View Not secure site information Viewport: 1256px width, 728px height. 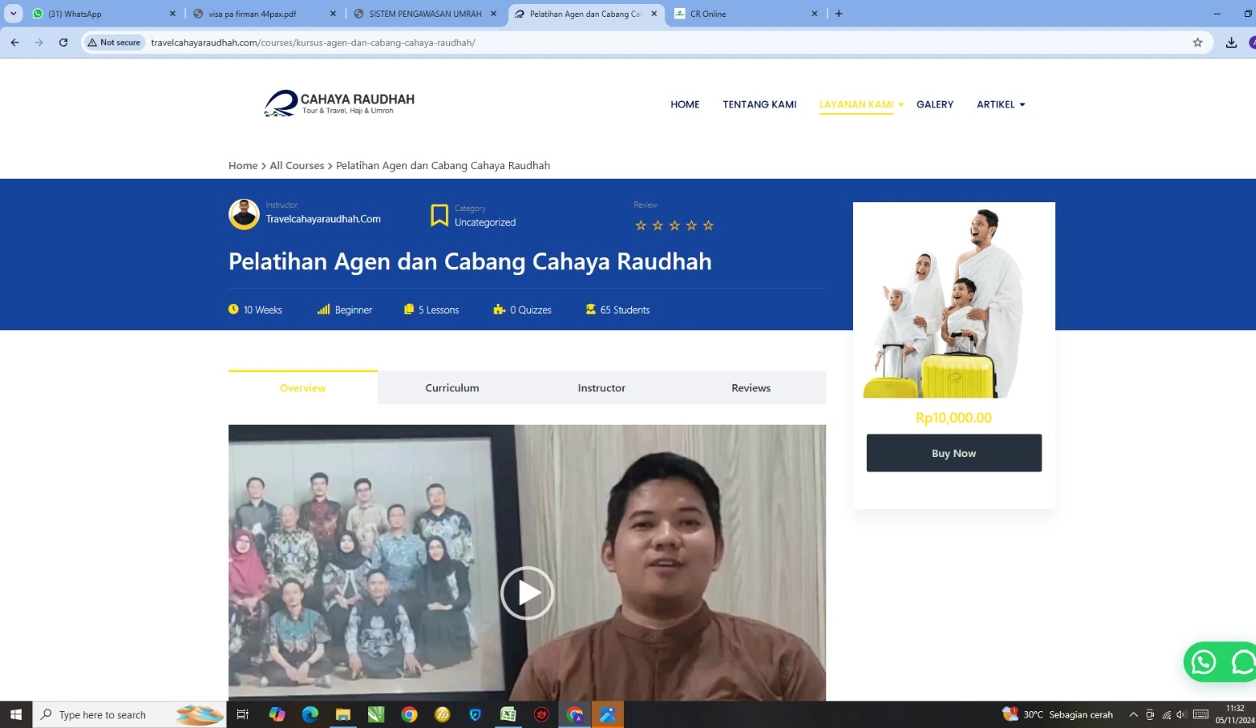114,43
